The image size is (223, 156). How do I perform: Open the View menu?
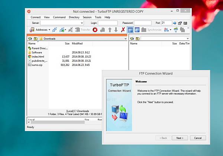pyautogui.click(x=47, y=17)
